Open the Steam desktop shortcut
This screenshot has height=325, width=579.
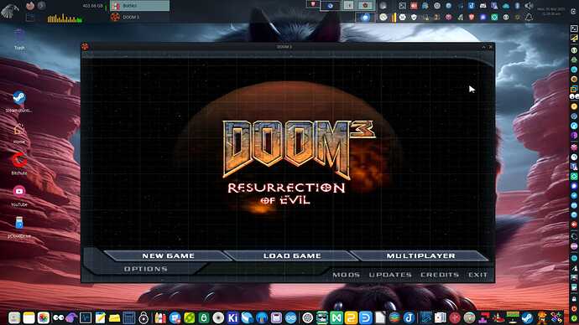pyautogui.click(x=19, y=101)
